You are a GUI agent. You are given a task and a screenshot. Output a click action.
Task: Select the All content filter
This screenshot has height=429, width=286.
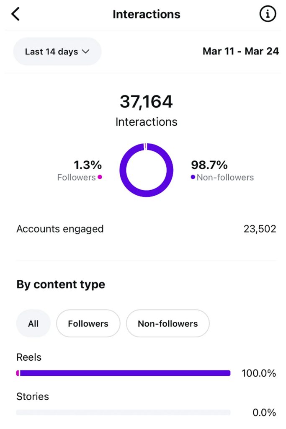(x=33, y=323)
